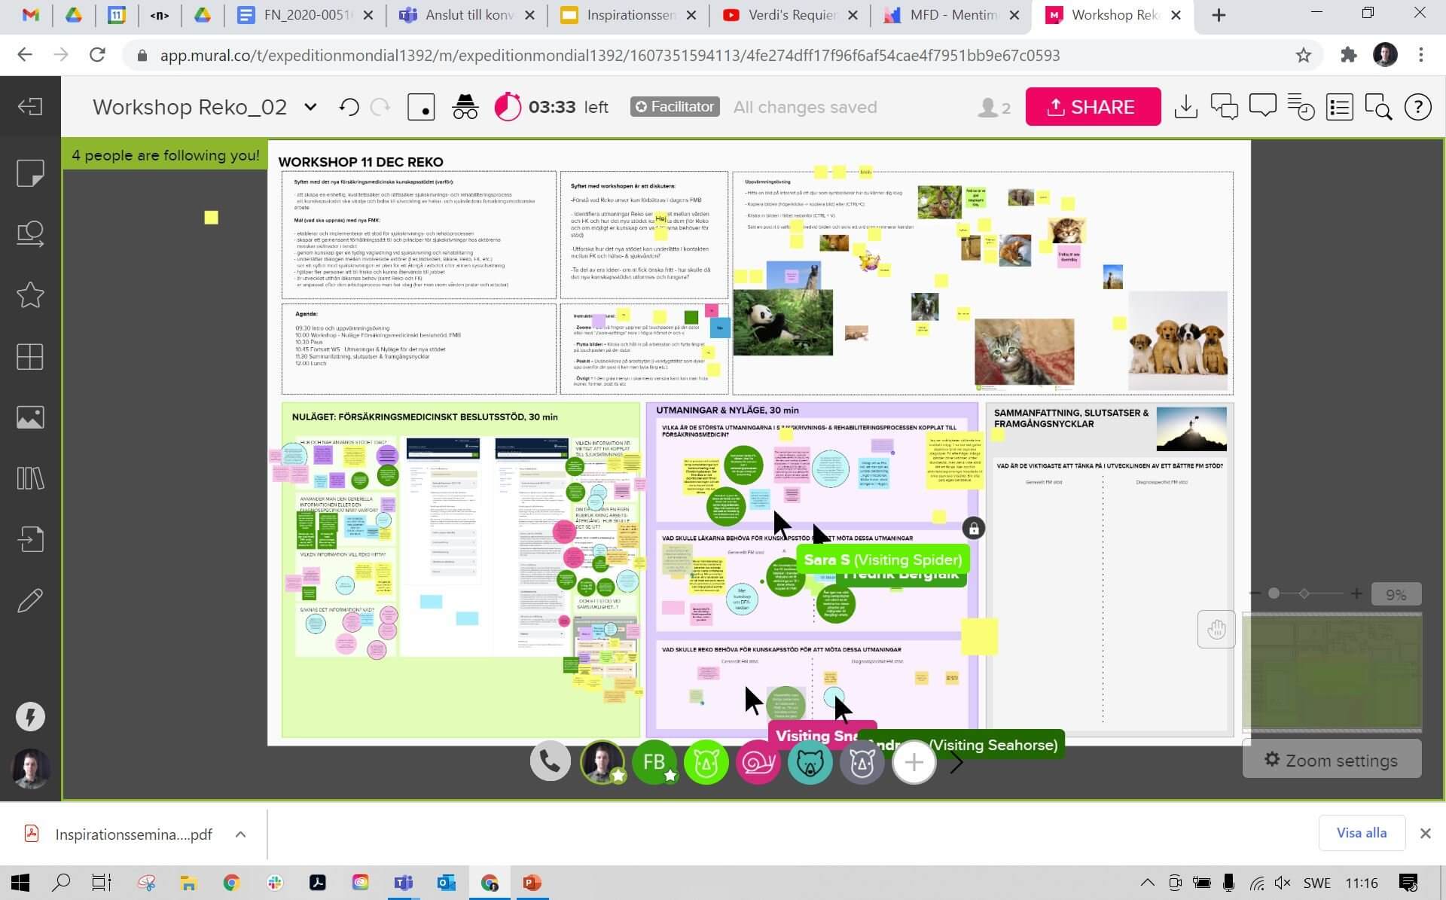Screen dimensions: 1446x900
Task: Open Zoom settings button
Action: (1332, 760)
